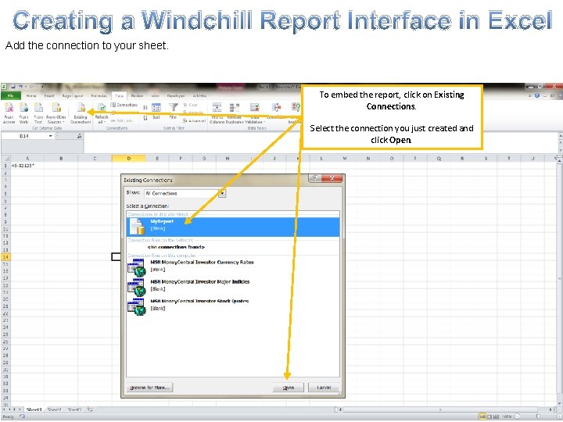Open the Sort dialog icon
This screenshot has height=422, width=563.
point(156,111)
